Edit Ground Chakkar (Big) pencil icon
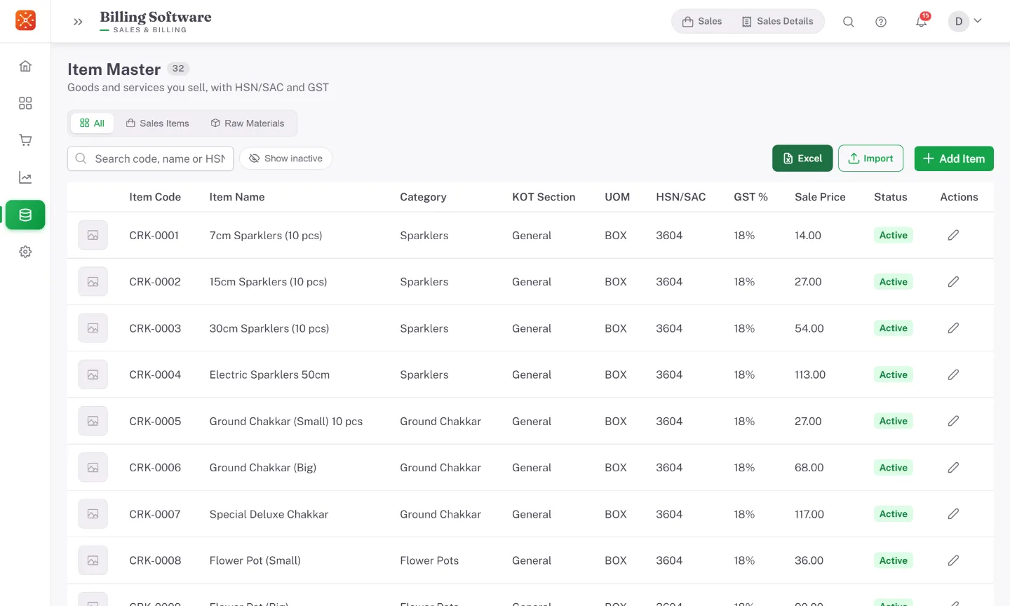 click(953, 468)
